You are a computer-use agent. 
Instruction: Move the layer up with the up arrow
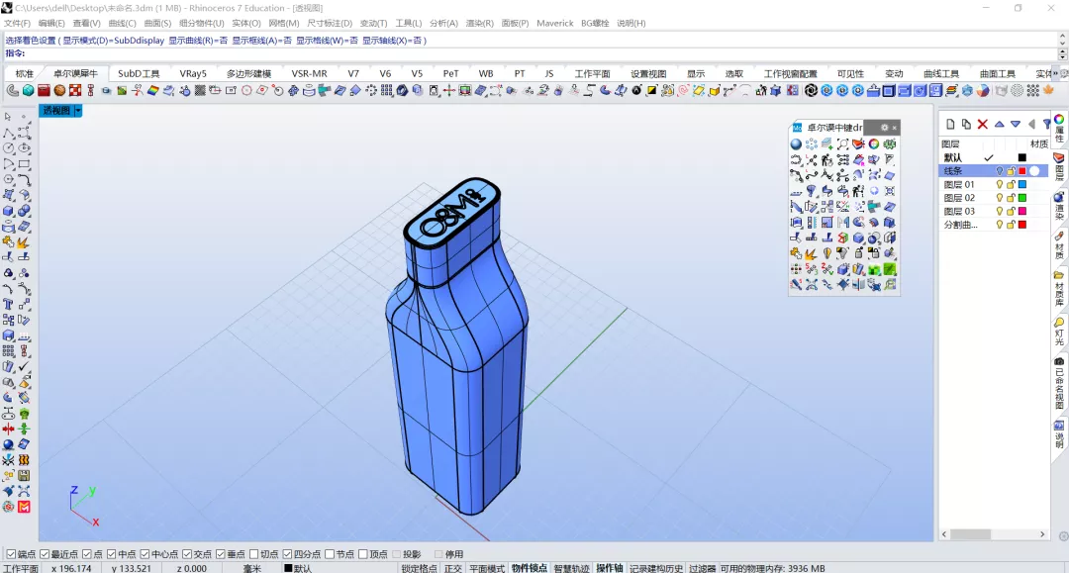tap(999, 124)
